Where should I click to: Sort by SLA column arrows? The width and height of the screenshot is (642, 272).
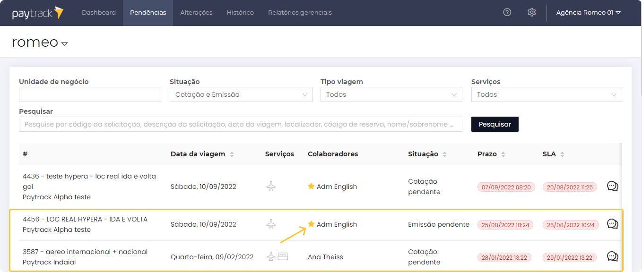(x=562, y=154)
